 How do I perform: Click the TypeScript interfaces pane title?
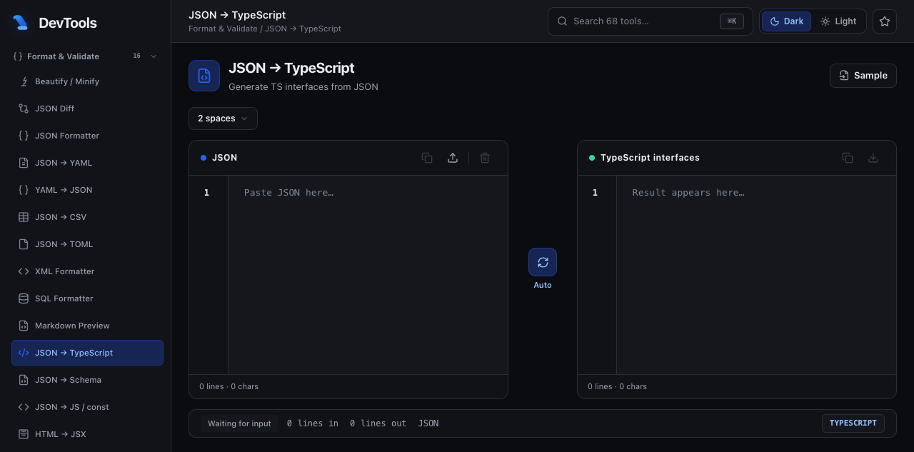[x=650, y=158]
